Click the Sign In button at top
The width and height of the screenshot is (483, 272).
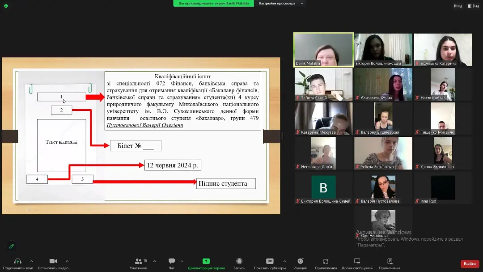pos(458,6)
